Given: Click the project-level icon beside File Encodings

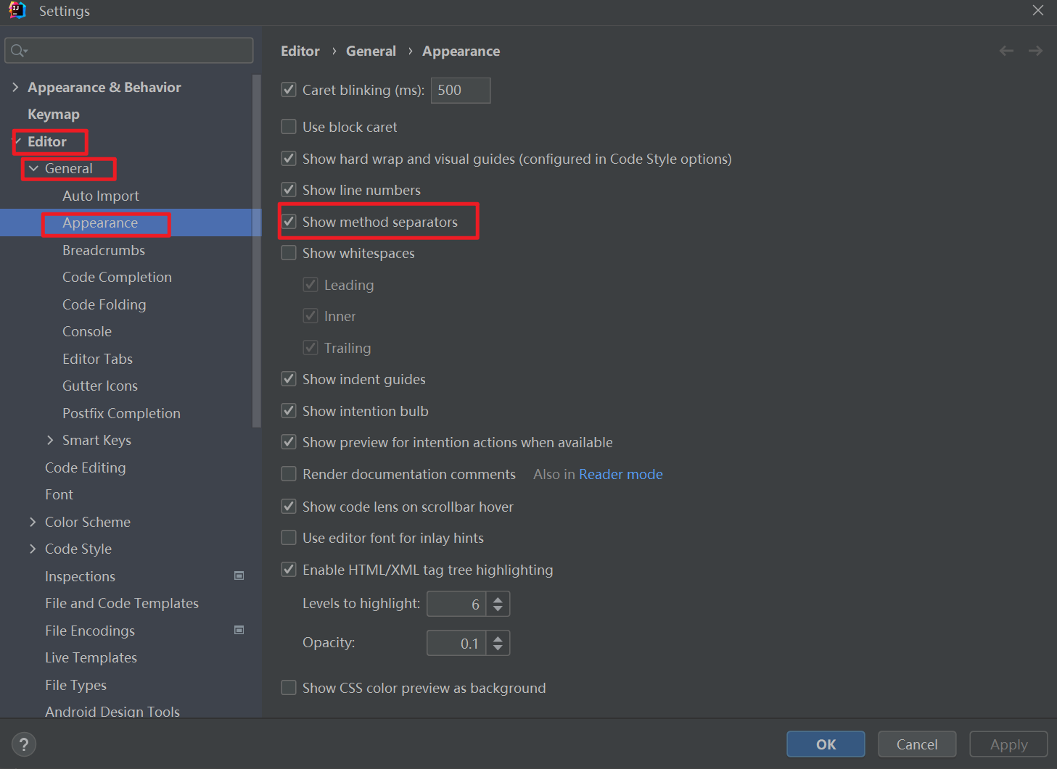Looking at the screenshot, I should tap(239, 630).
